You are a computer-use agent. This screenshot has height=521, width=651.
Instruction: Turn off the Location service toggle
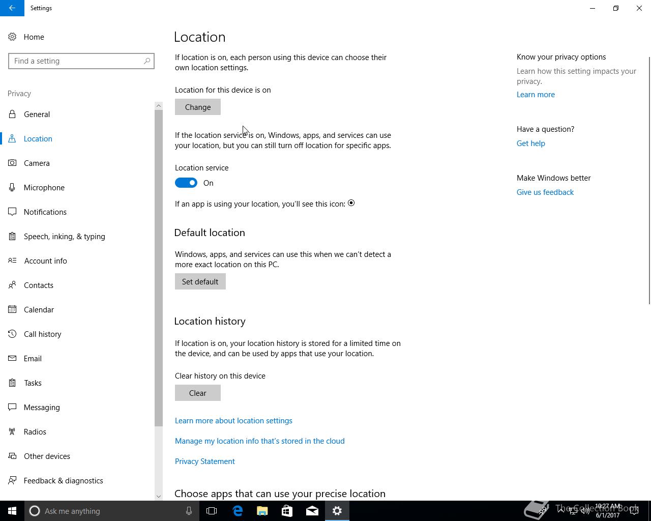click(x=186, y=183)
